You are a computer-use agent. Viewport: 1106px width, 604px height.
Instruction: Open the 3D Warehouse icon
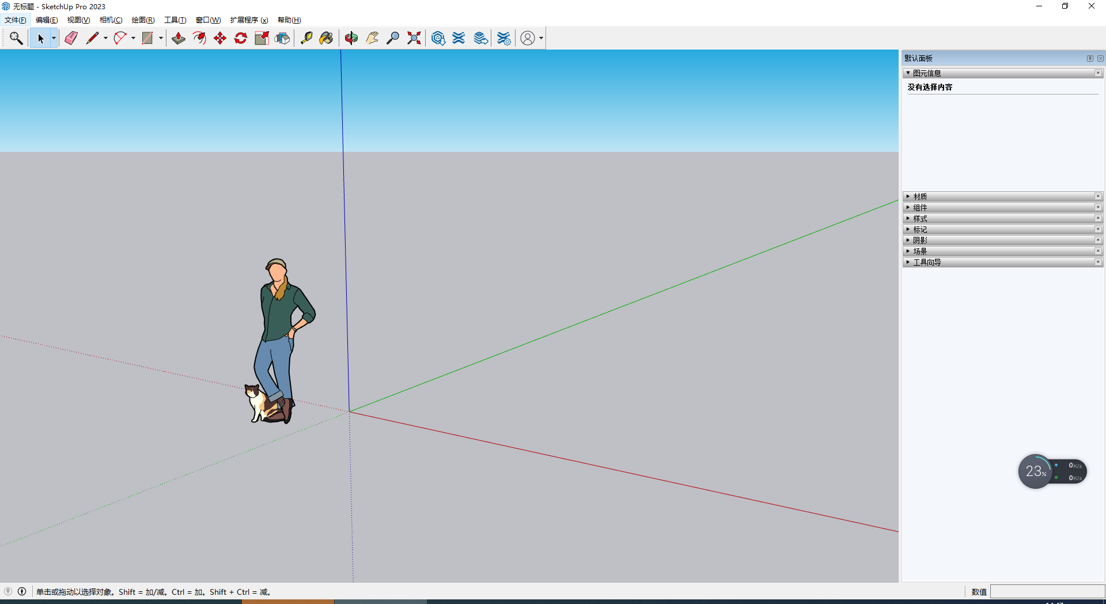[x=438, y=38]
